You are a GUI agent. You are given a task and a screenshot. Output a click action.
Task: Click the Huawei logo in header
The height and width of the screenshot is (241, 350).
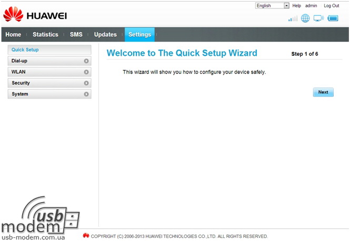click(x=35, y=14)
